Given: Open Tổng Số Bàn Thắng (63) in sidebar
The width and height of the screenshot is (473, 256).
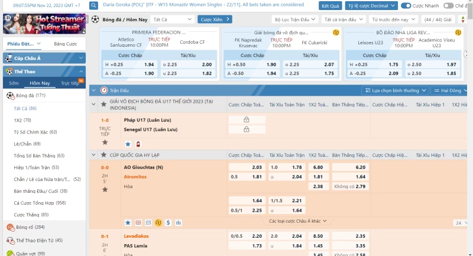Looking at the screenshot, I should [x=39, y=155].
